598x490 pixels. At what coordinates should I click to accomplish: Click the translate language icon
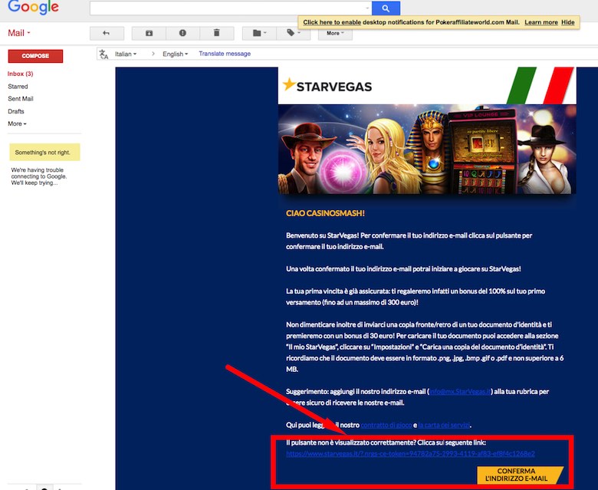(x=103, y=54)
